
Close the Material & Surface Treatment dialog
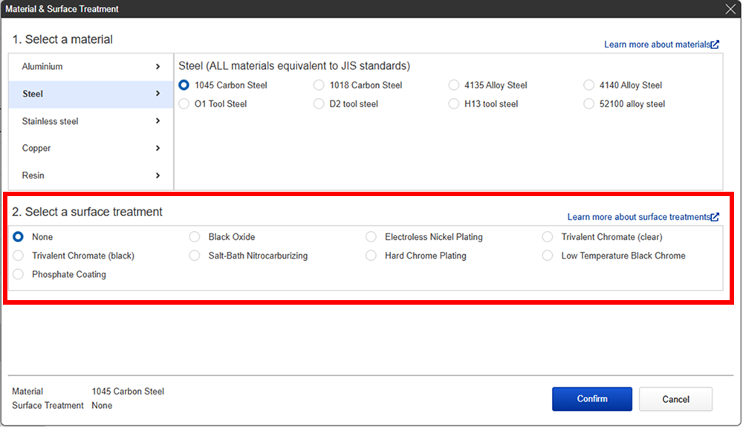(x=730, y=9)
